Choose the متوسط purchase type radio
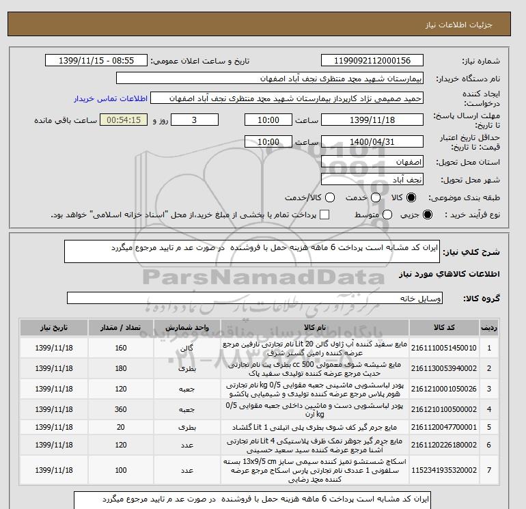Viewport: 526px width, 509px height. [x=387, y=215]
